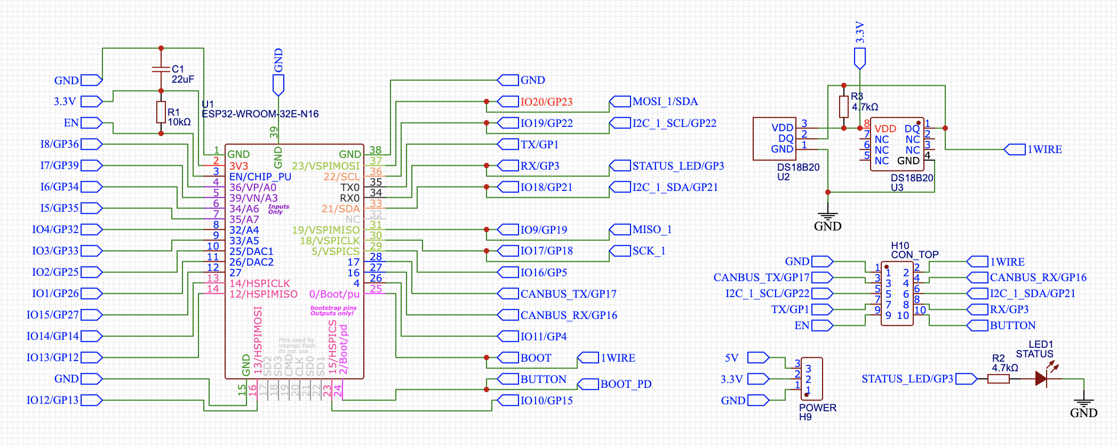1117x447 pixels.
Task: Click the BOOT_PD net flag
Action: 615,384
